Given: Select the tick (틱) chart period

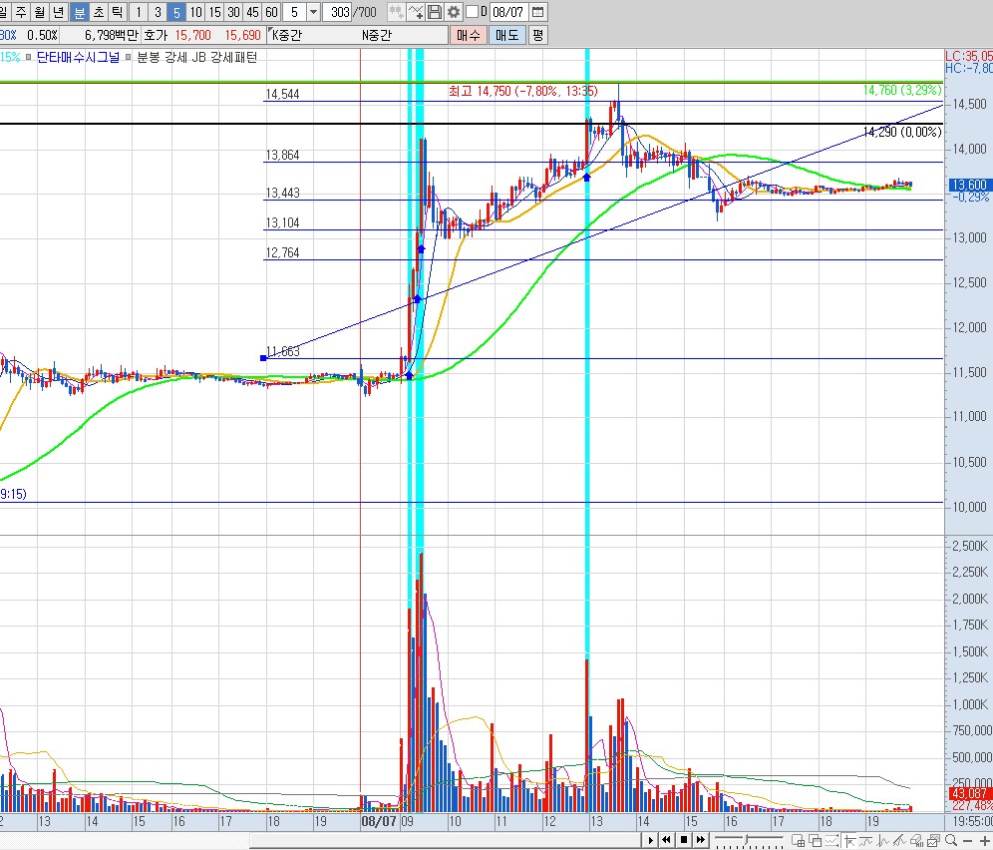Looking at the screenshot, I should pos(118,11).
